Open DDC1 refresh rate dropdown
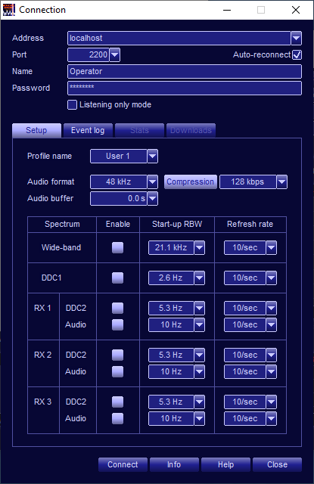 click(x=272, y=278)
